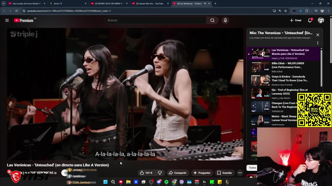This screenshot has width=332, height=186.
Task: Select the Todos filter chip
Action: [252, 168]
